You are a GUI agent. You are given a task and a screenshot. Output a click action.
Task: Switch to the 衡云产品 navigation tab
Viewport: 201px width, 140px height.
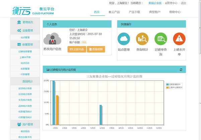(x=114, y=12)
